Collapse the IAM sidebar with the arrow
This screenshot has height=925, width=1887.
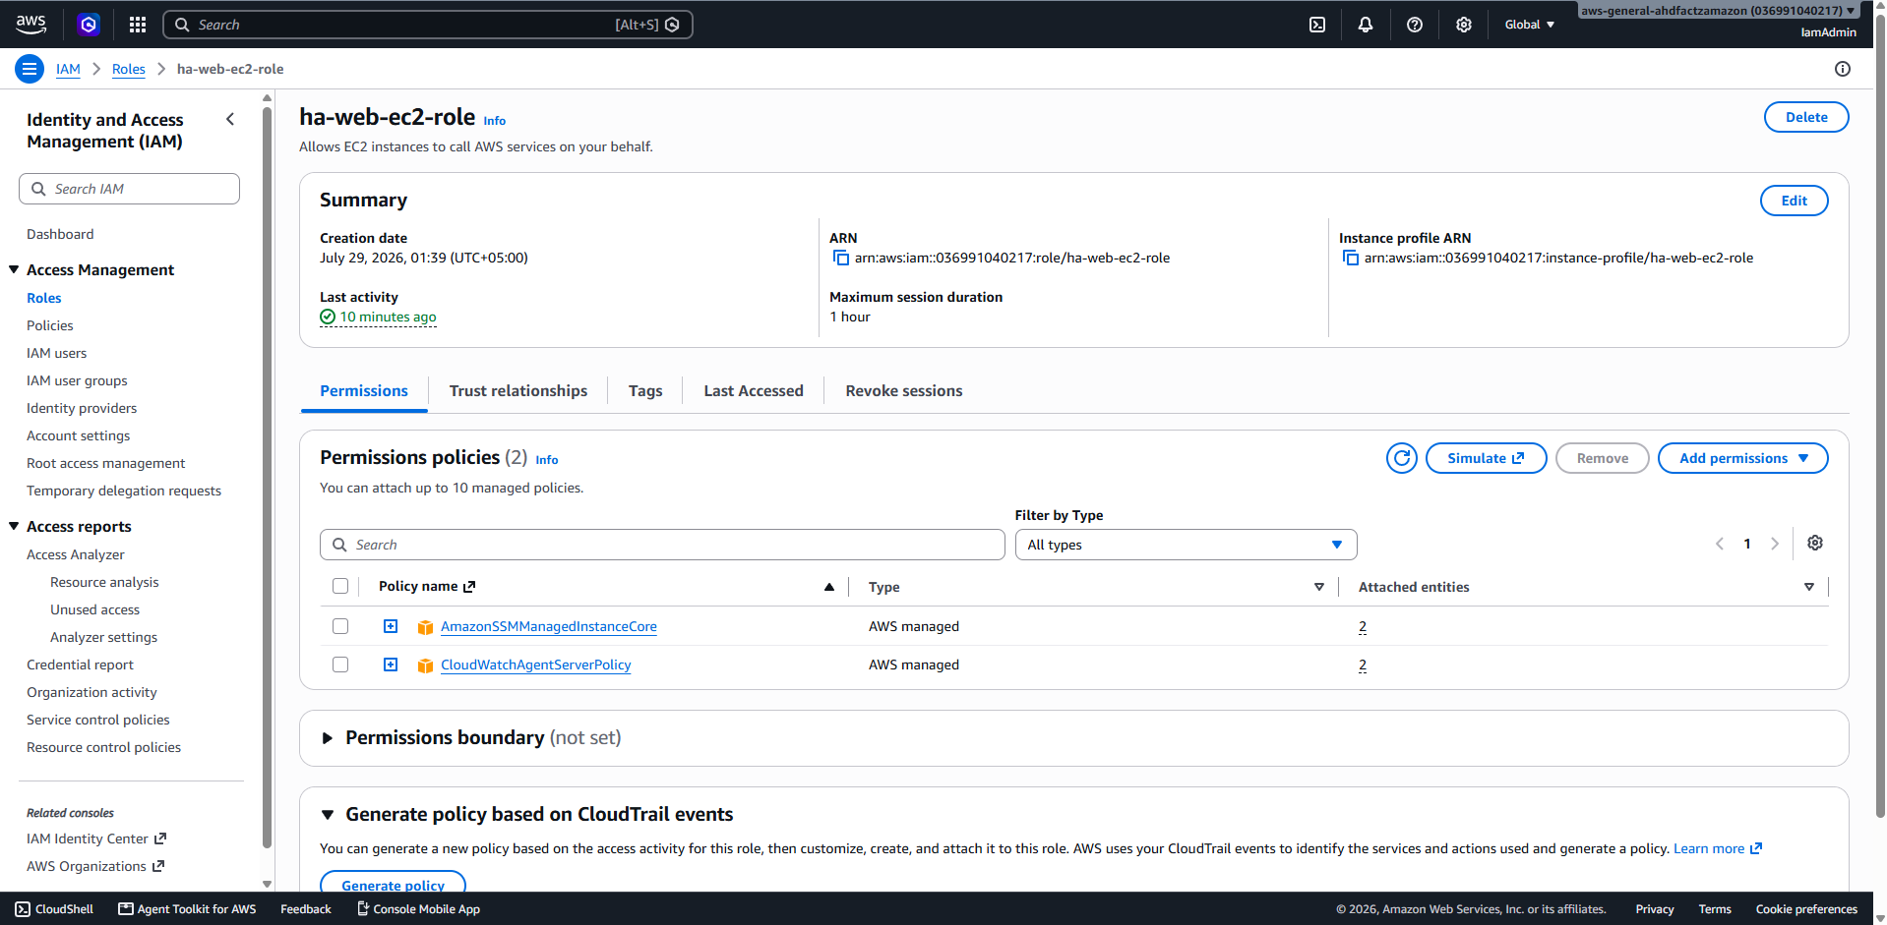pos(230,119)
